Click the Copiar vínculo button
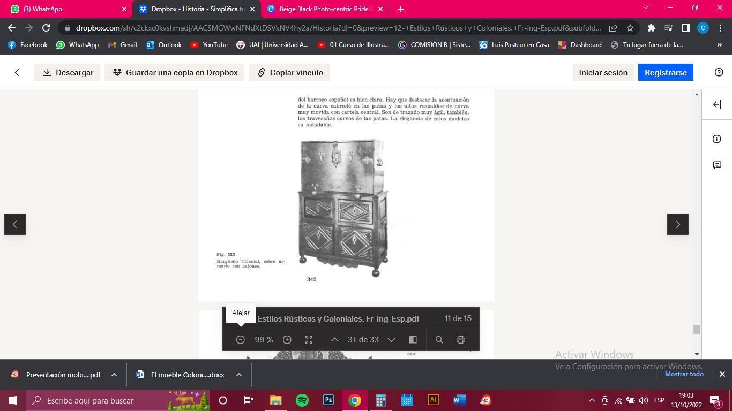The image size is (732, 411). (x=289, y=72)
